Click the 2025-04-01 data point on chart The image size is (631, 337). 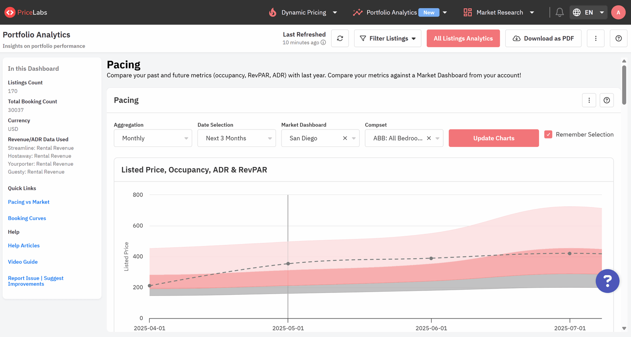coord(150,286)
